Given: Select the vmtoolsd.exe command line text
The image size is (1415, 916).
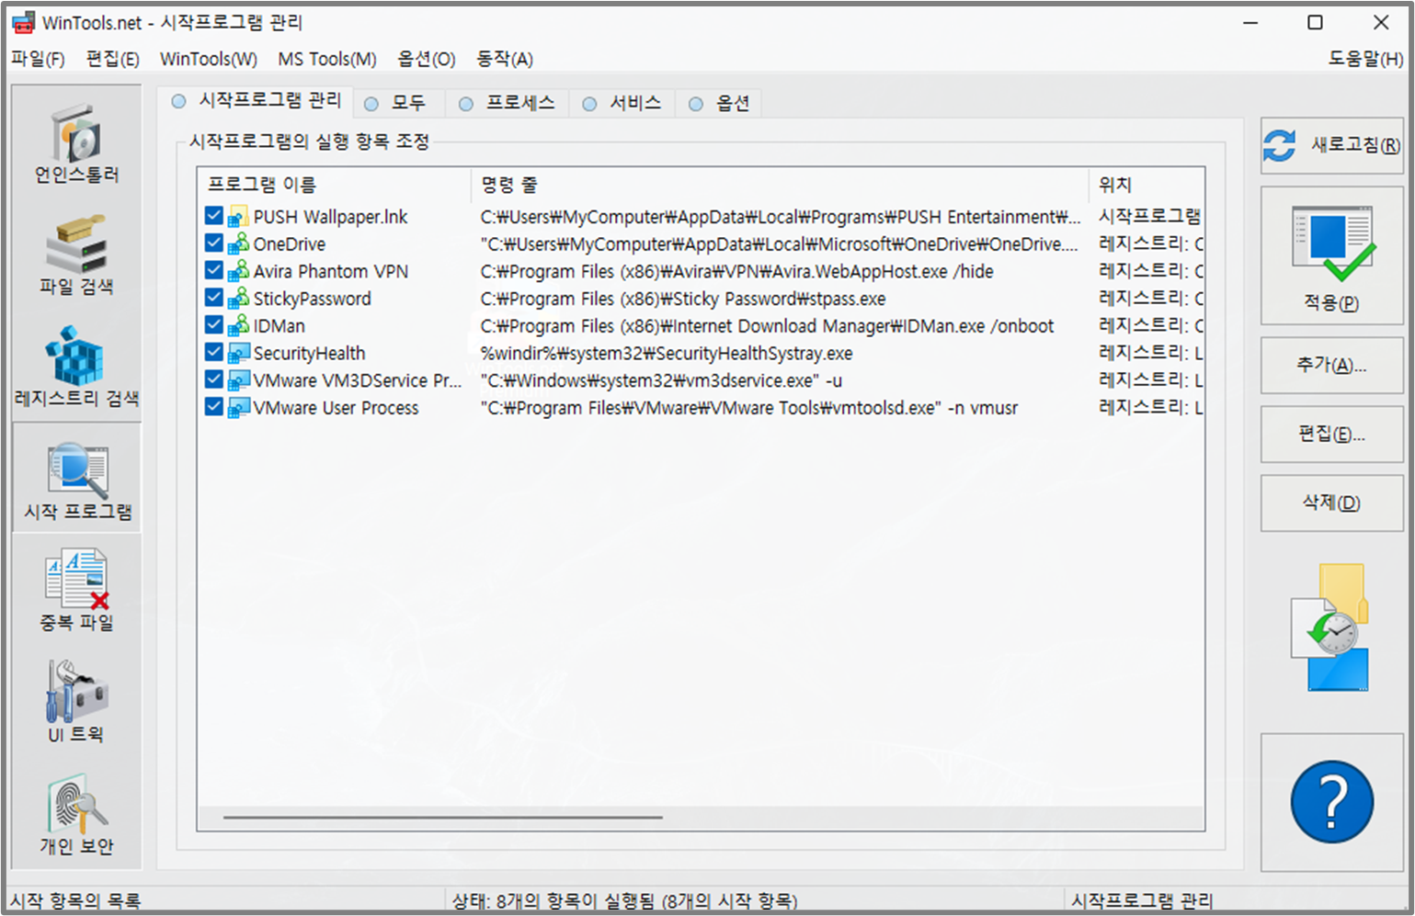Looking at the screenshot, I should [x=749, y=408].
